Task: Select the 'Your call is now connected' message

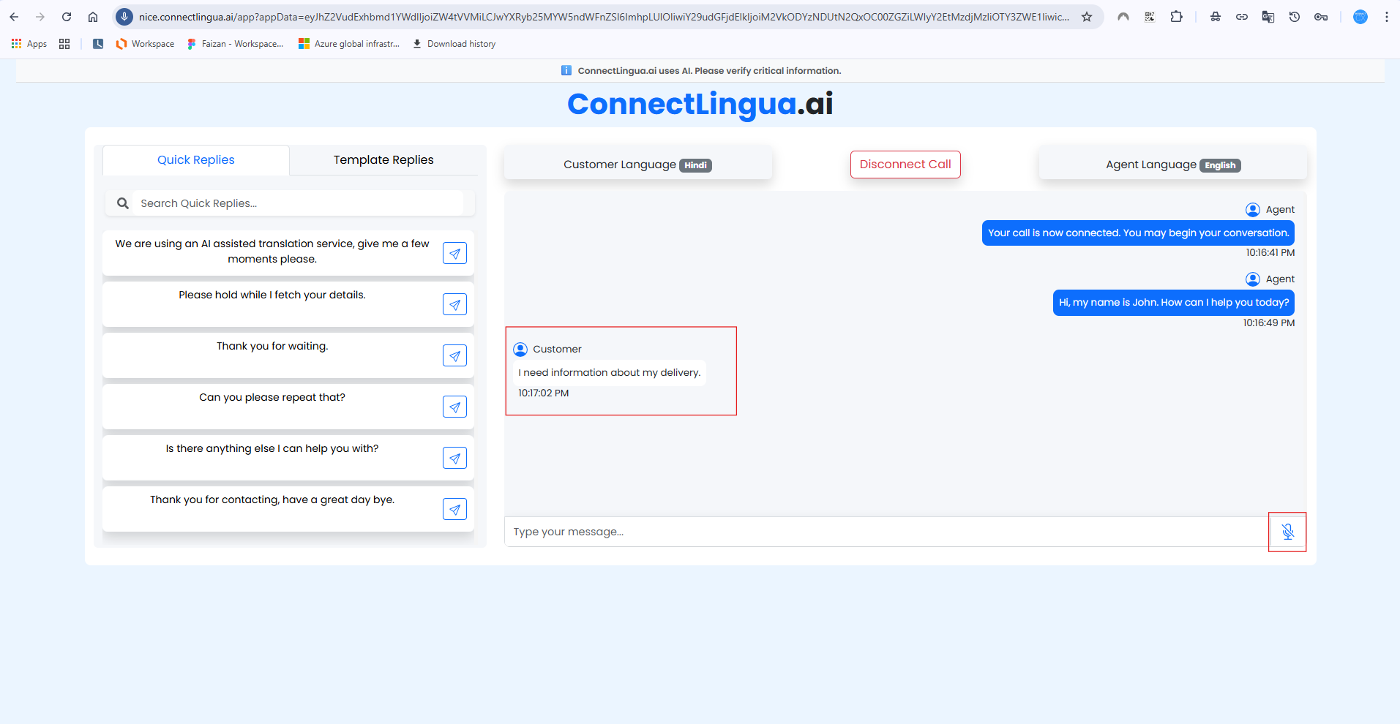Action: click(1138, 233)
